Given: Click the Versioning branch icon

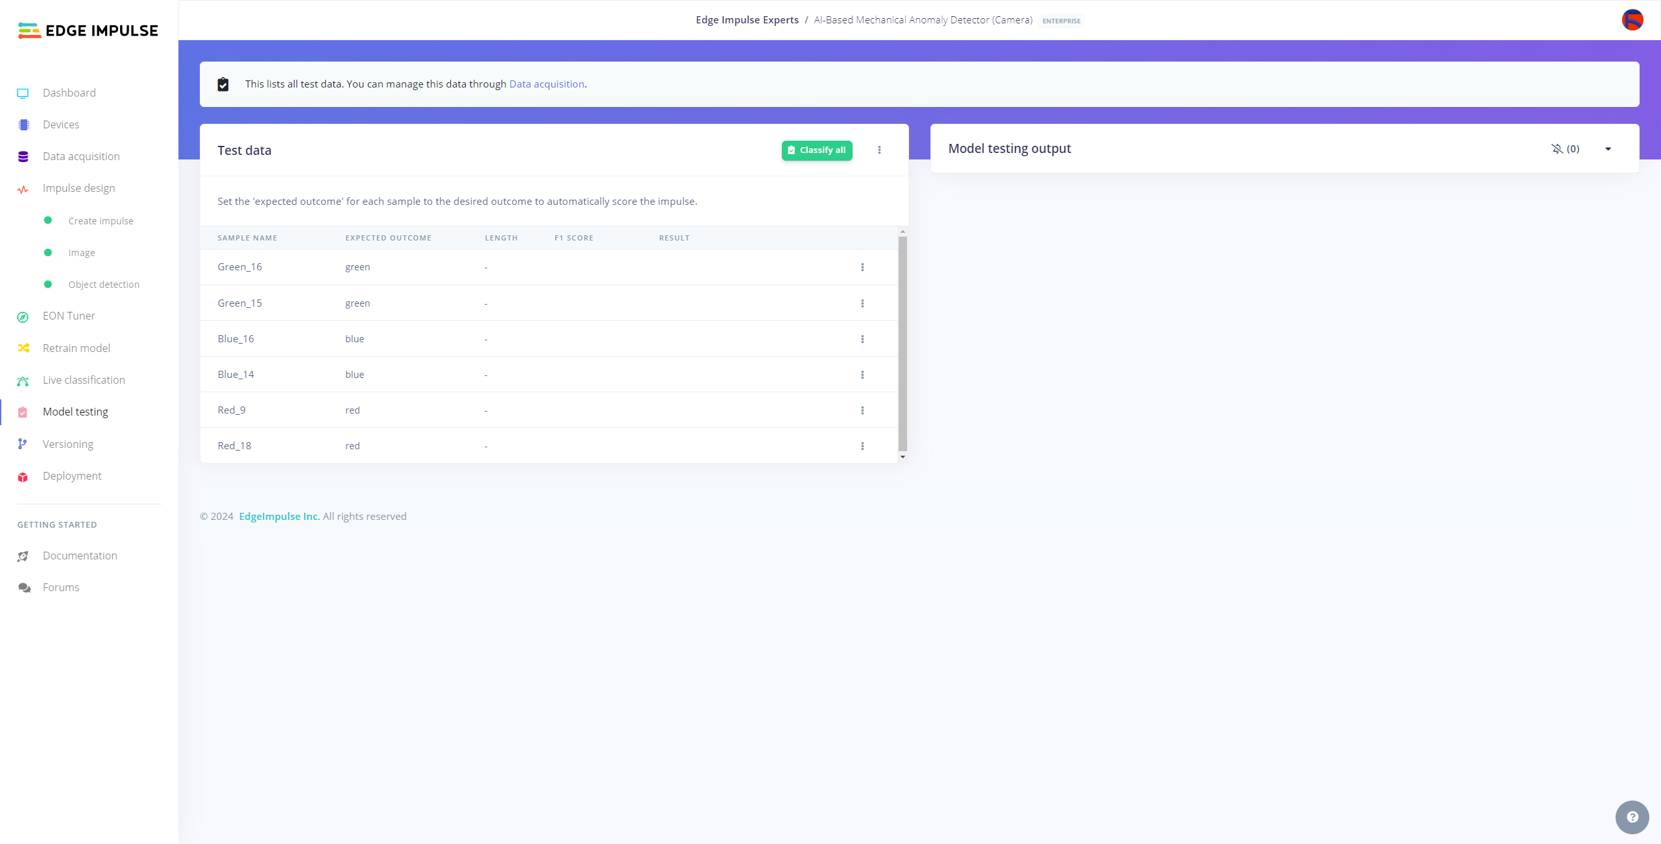Looking at the screenshot, I should [23, 444].
